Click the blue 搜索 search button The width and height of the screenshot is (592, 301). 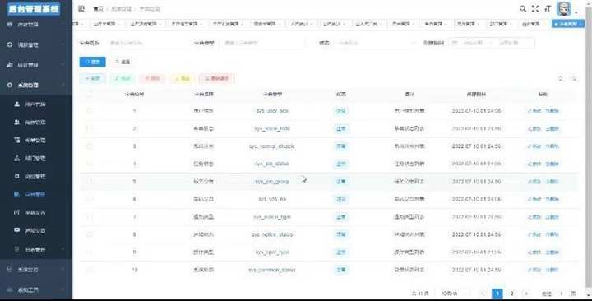coord(92,62)
